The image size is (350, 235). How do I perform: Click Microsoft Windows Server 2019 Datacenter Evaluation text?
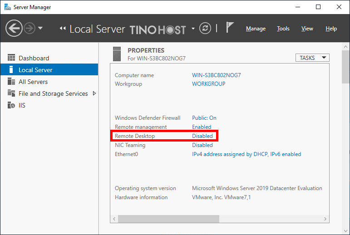point(257,188)
